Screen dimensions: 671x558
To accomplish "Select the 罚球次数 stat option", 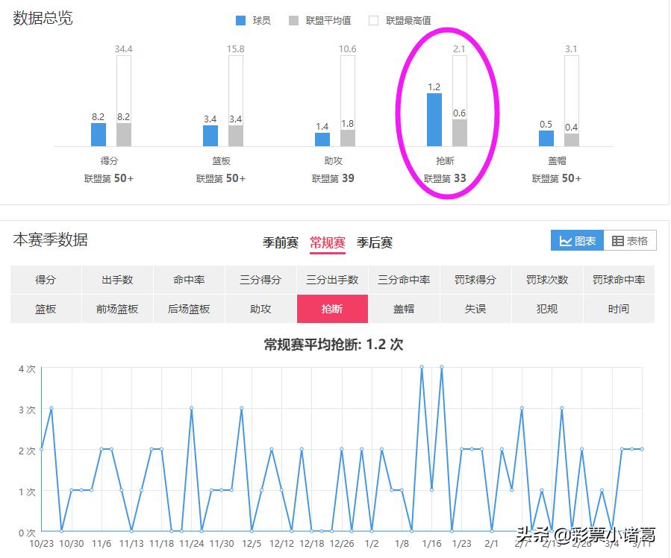I will click(546, 279).
